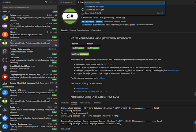Open the limited support link
Screen dimensions: 196x132
tap(173, 70)
